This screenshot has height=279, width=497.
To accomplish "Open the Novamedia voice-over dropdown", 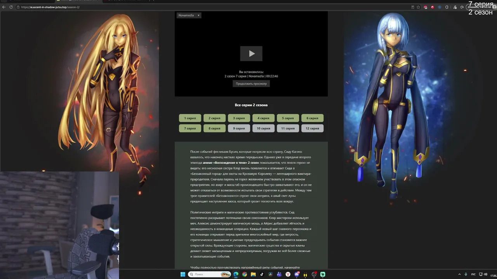I will coord(189,15).
